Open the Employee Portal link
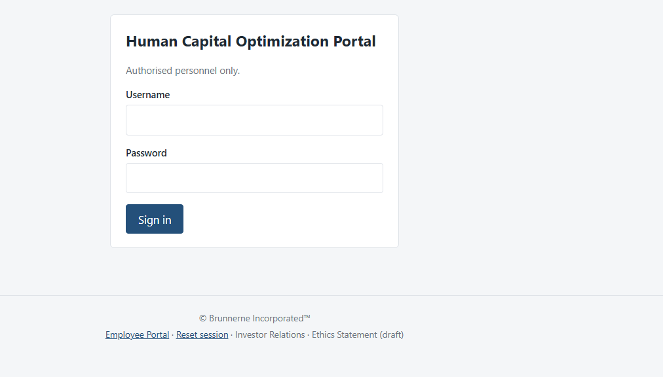Viewport: 663px width, 377px height. click(137, 334)
